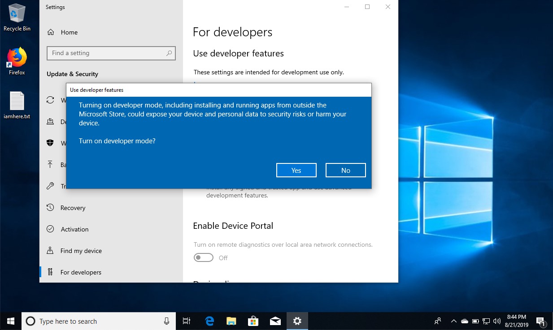Click the Home icon in Settings sidebar

click(52, 32)
